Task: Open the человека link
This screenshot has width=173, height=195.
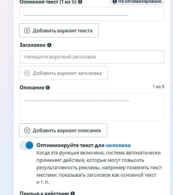Action: click(x=118, y=145)
